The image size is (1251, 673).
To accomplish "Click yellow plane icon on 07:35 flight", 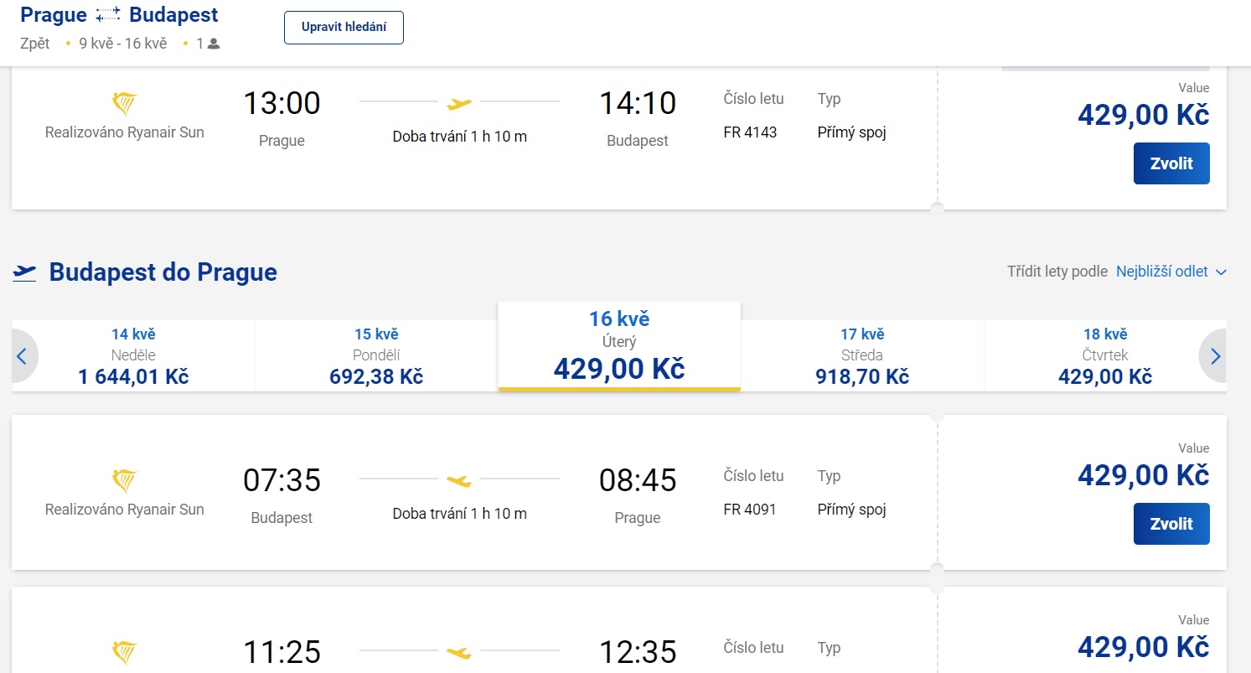I will (459, 480).
